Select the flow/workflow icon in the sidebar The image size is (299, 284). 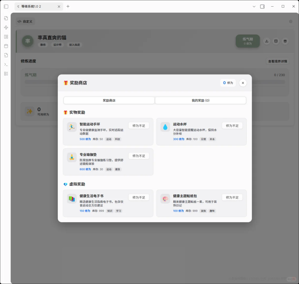pyautogui.click(x=6, y=27)
